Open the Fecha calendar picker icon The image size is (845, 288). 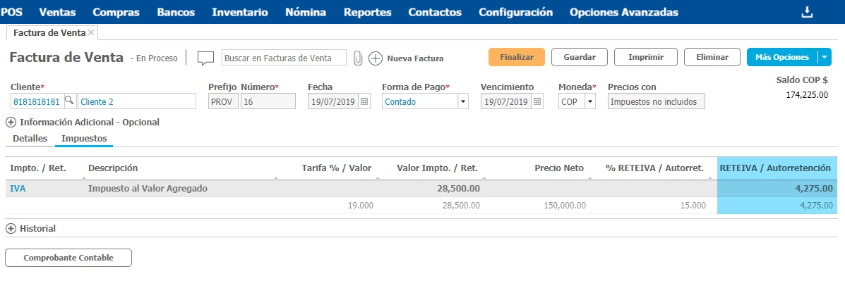point(364,101)
